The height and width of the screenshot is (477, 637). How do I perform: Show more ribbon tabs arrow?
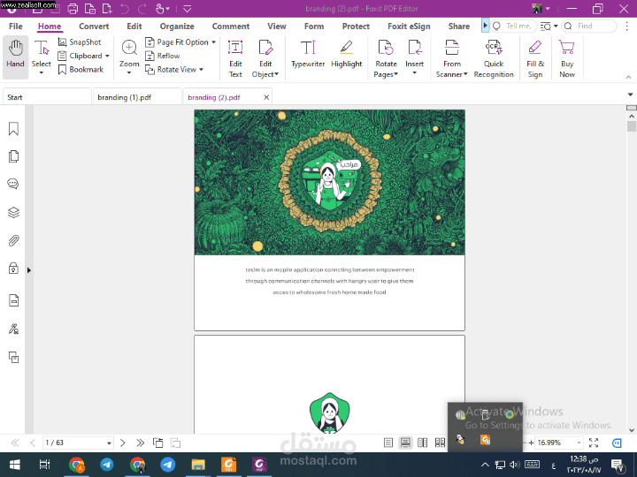(485, 26)
